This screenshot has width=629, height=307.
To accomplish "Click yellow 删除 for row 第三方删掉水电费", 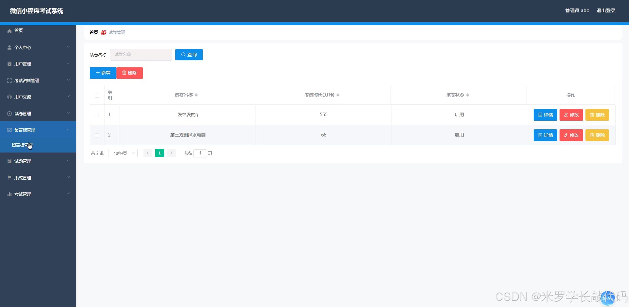I will 597,135.
